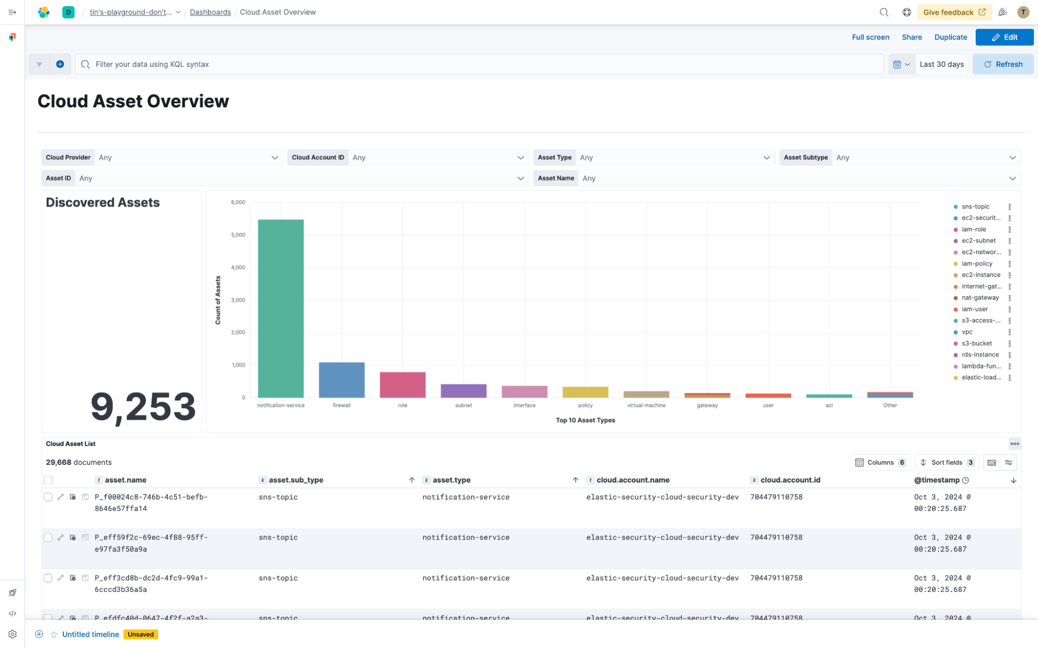This screenshot has height=649, width=1038.
Task: Open Cloud Provider filter dropdown
Action: point(188,157)
